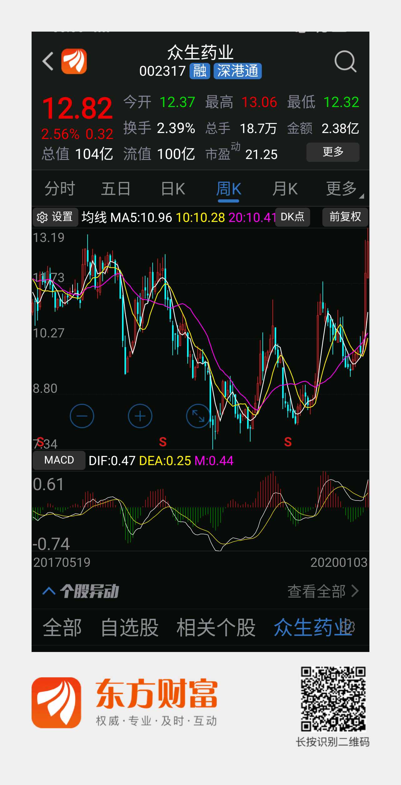
Task: Tap the left red S marker near 7.34
Action: coord(40,442)
